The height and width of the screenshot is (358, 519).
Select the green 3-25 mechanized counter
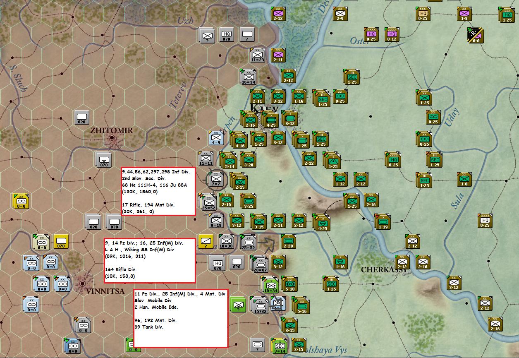(249, 200)
